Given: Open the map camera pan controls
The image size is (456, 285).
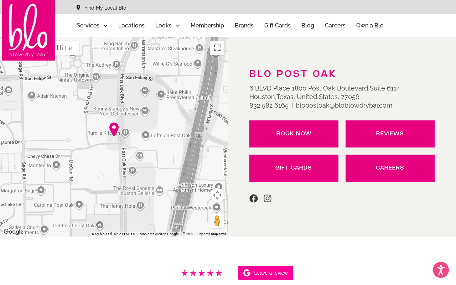Looking at the screenshot, I should (x=217, y=195).
